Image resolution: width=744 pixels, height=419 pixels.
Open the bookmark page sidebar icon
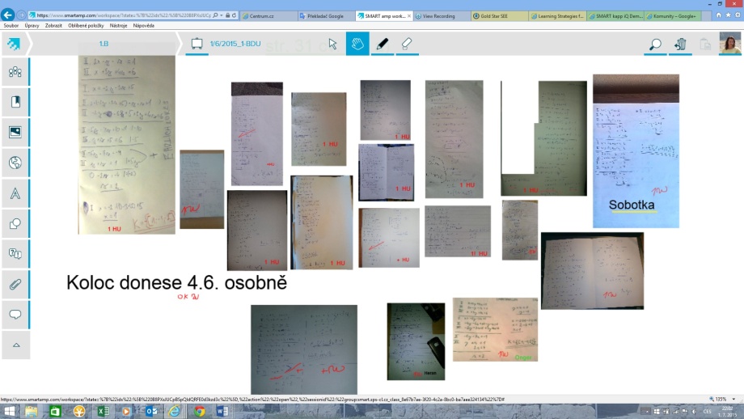click(15, 102)
